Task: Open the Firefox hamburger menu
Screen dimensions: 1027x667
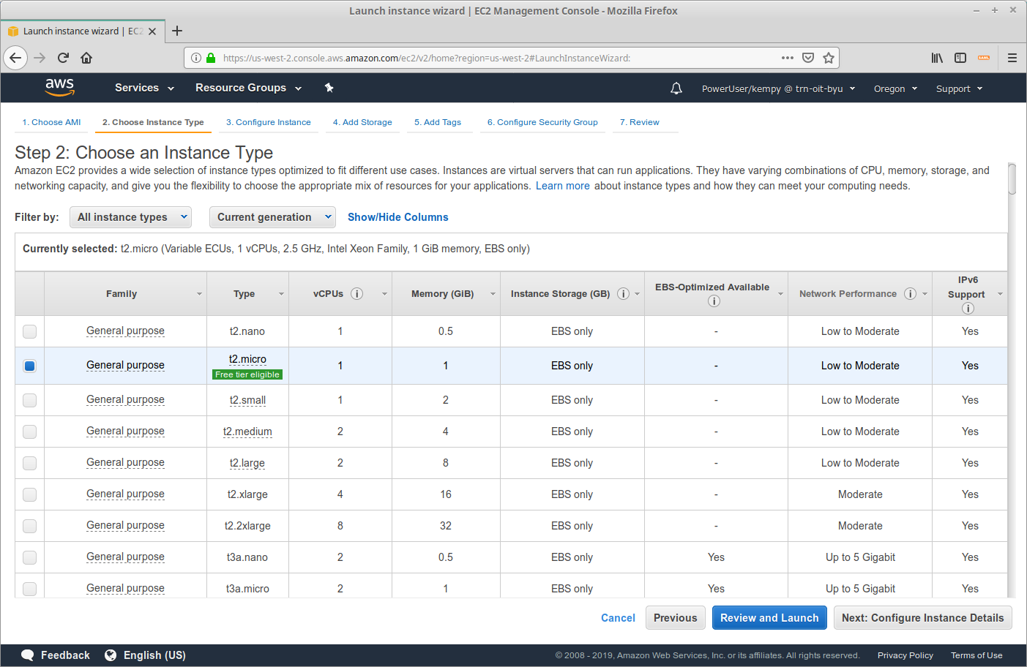Action: coord(1012,58)
